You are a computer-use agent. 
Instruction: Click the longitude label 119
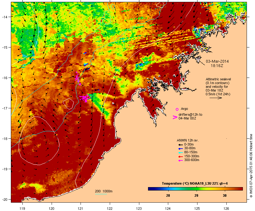click(x=22, y=209)
